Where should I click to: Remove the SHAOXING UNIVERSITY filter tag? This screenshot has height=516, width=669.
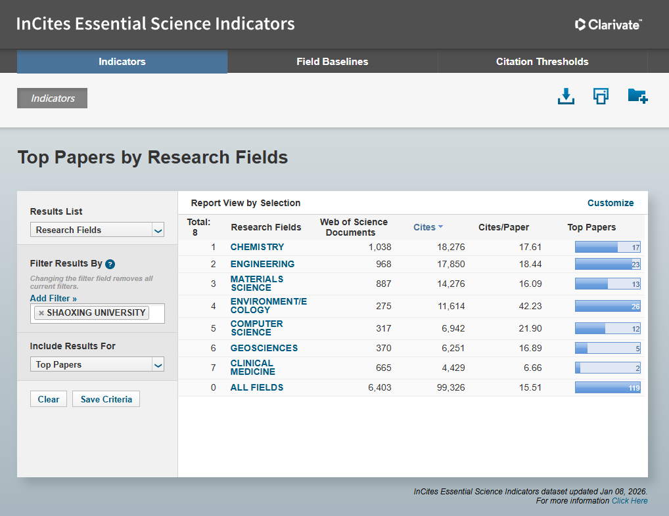click(41, 313)
